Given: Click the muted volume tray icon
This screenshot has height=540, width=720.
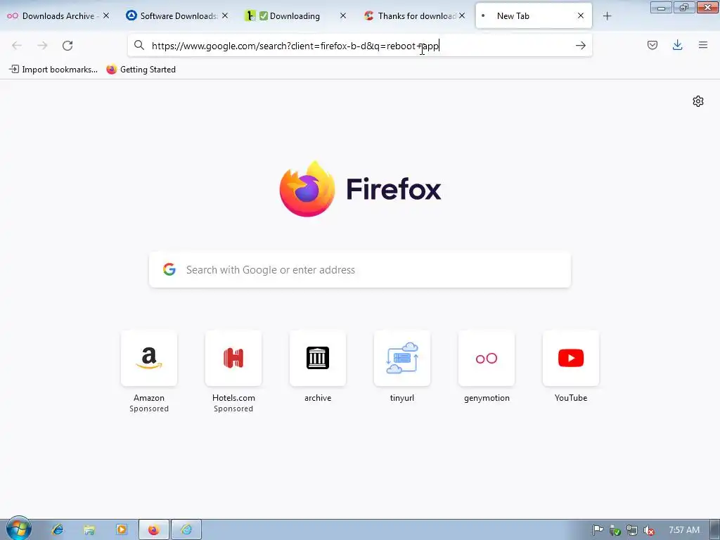Looking at the screenshot, I should (x=649, y=530).
